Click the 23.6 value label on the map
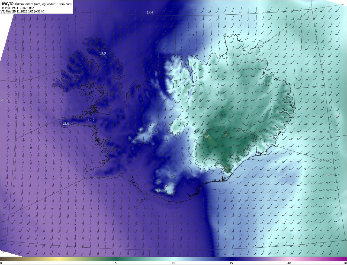 click(4, 100)
